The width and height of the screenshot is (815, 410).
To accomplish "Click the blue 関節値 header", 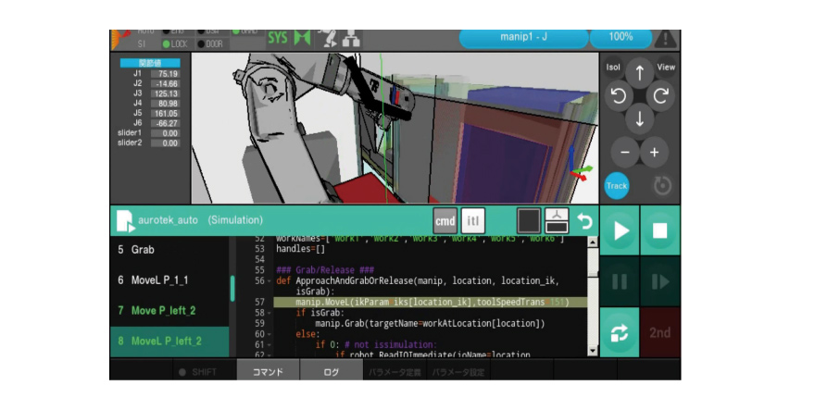I will tap(150, 63).
